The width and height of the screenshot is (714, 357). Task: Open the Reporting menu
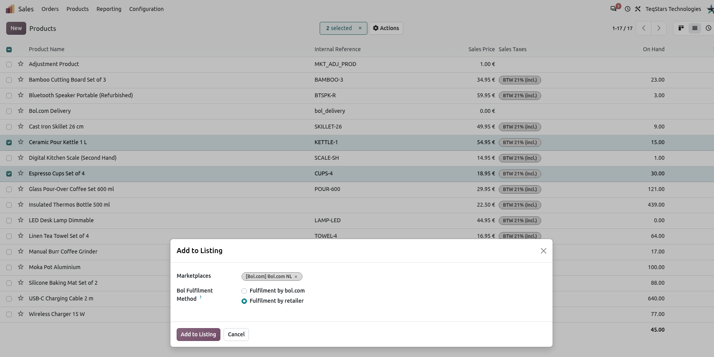(x=109, y=9)
